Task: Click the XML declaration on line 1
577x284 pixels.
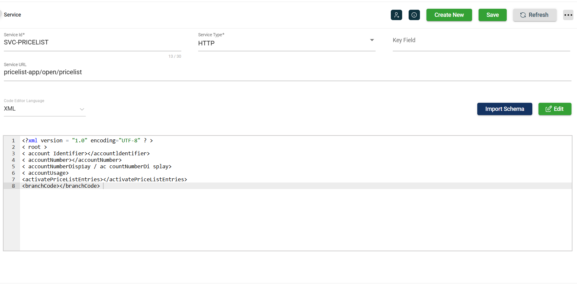Action: coord(87,140)
